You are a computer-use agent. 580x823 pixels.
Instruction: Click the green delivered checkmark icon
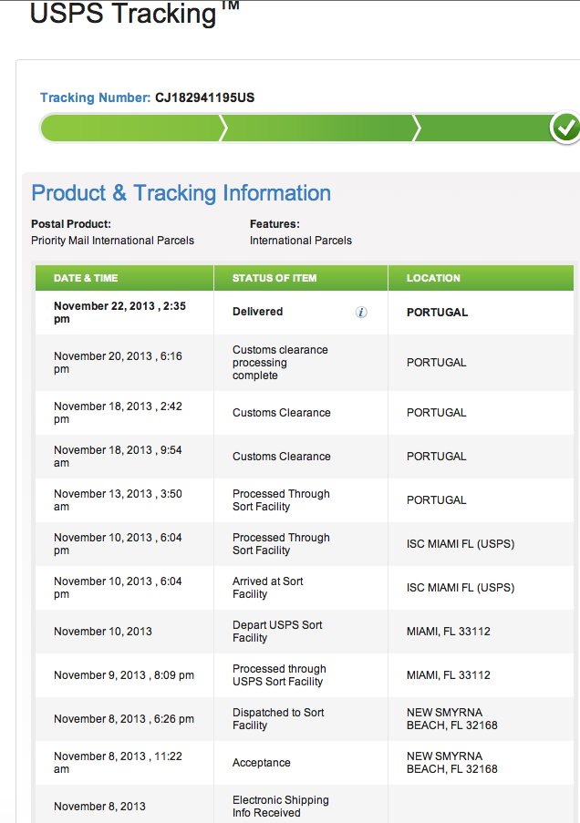565,128
